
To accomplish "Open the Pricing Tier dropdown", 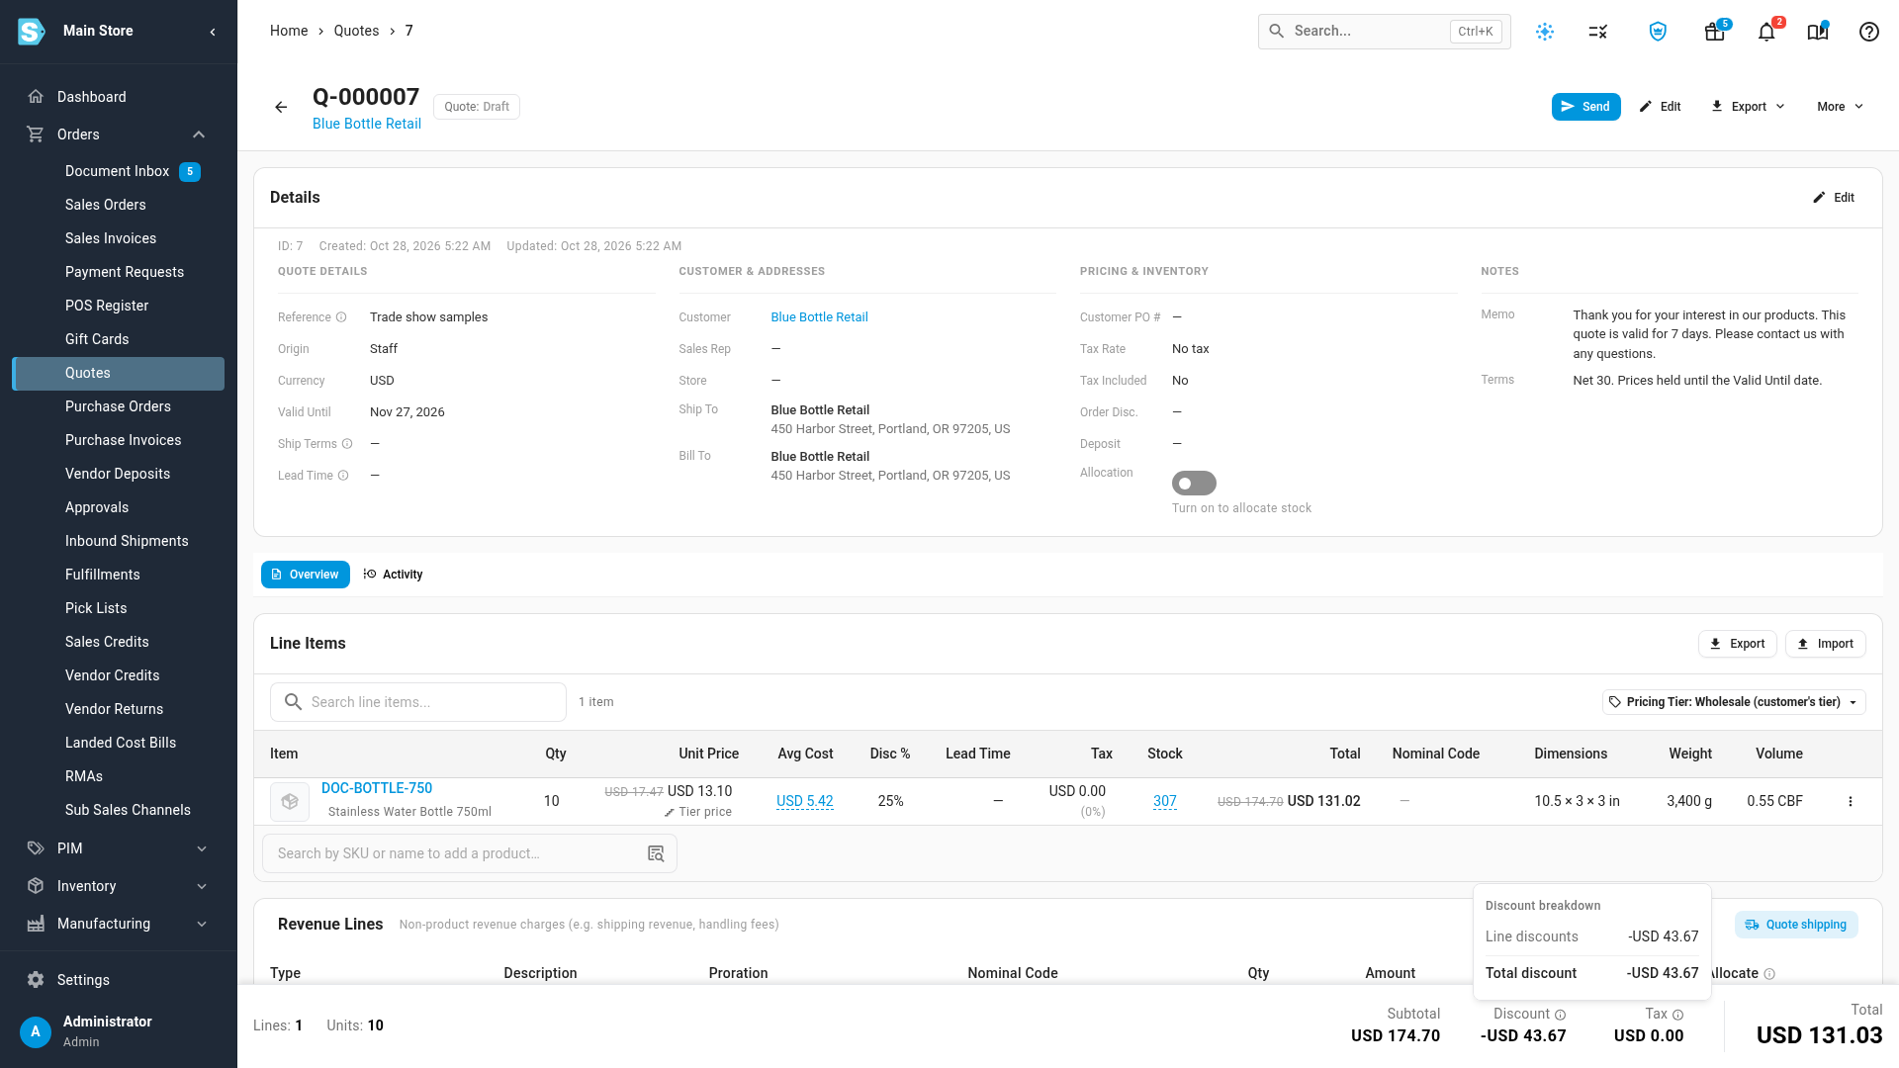I will [x=1734, y=702].
